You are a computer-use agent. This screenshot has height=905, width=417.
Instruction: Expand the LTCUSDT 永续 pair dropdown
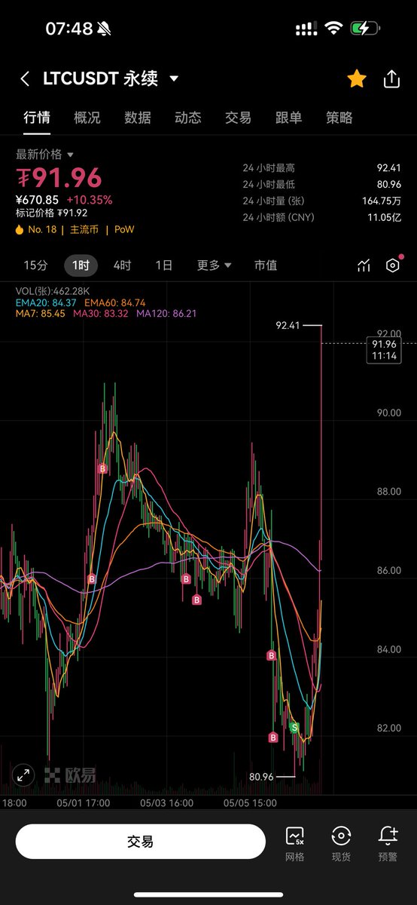[x=174, y=78]
